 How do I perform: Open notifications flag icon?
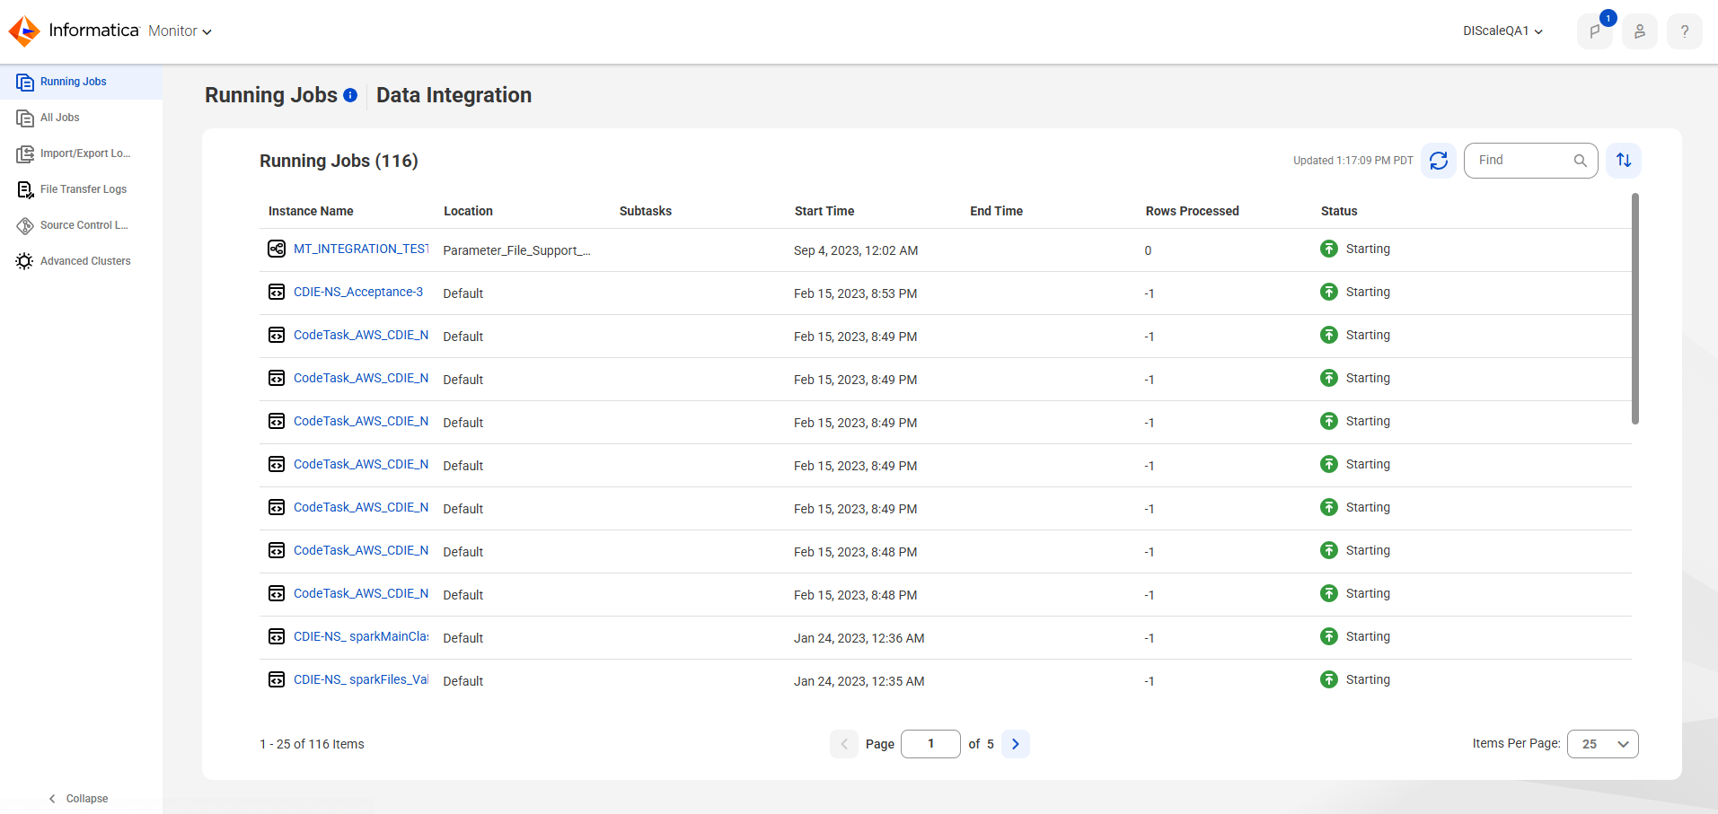[1595, 31]
